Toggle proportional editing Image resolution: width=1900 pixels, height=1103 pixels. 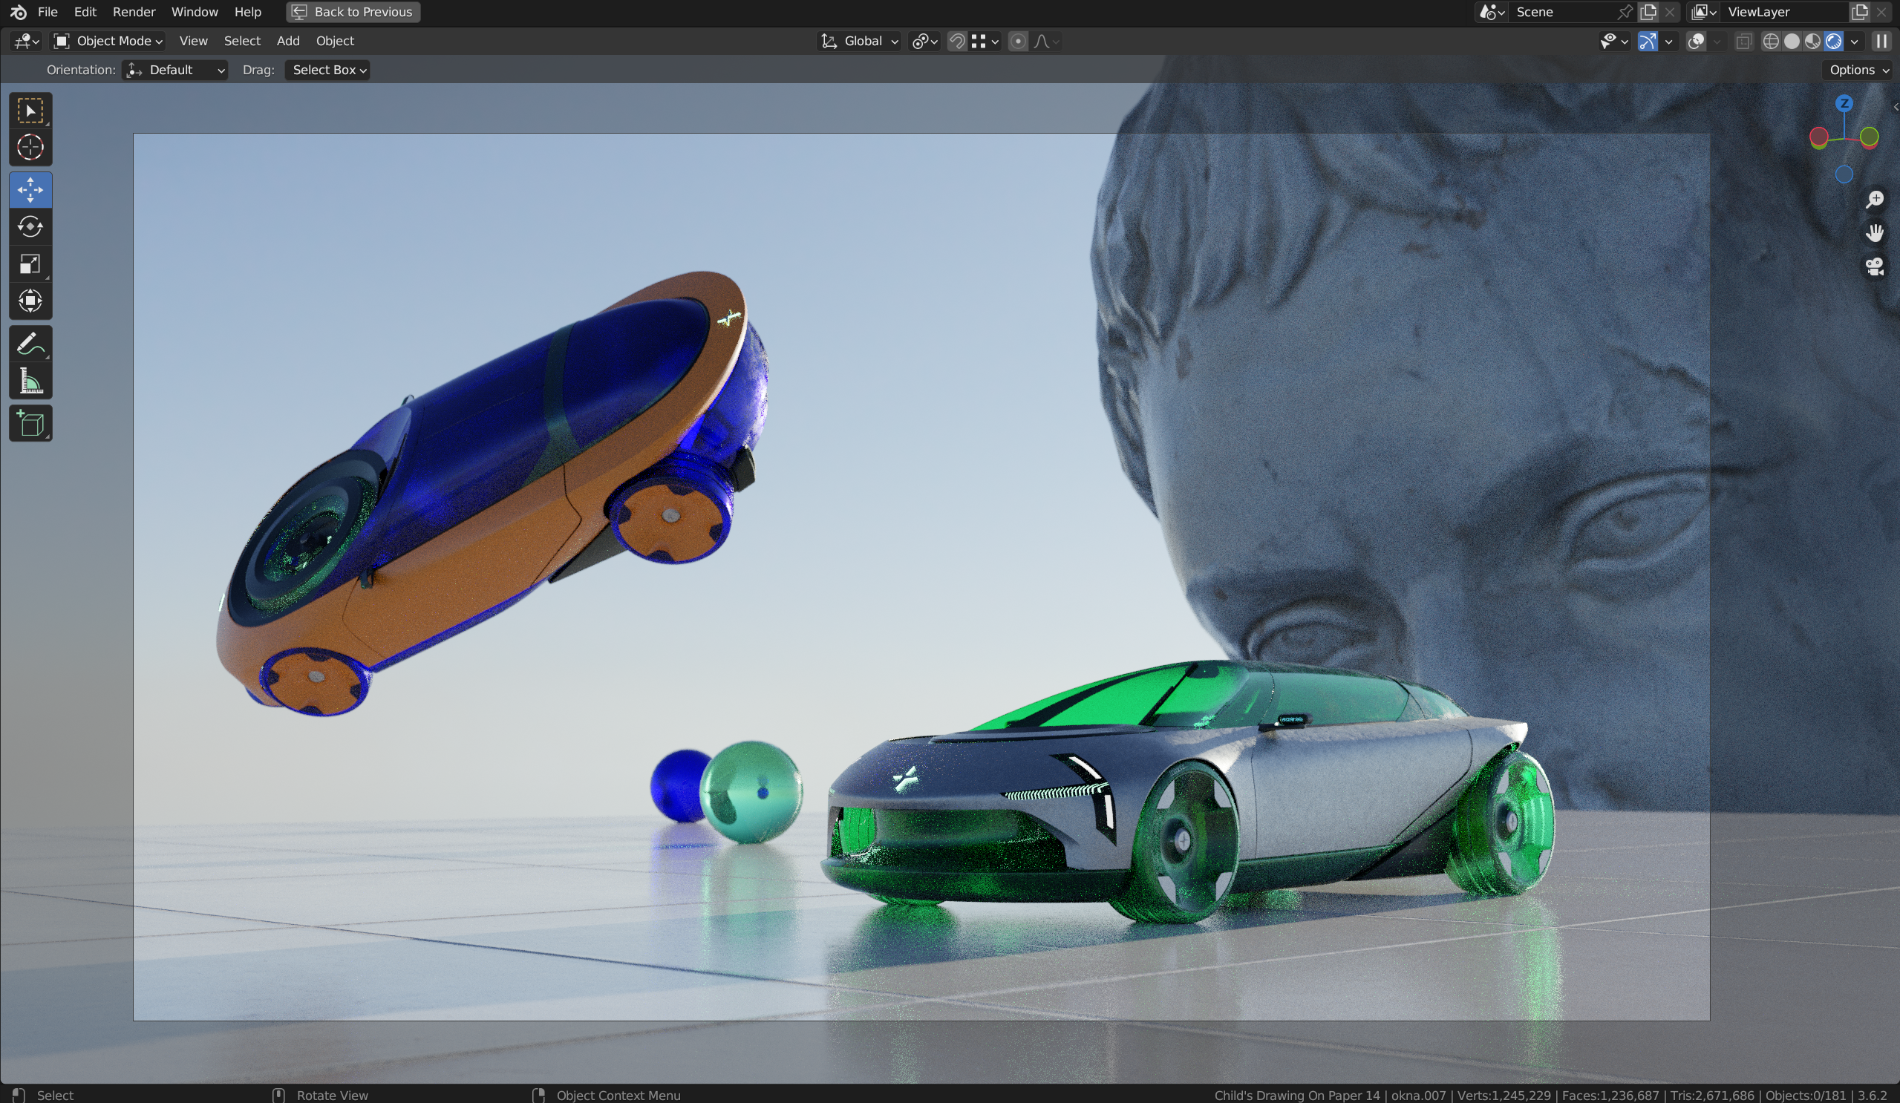1019,42
